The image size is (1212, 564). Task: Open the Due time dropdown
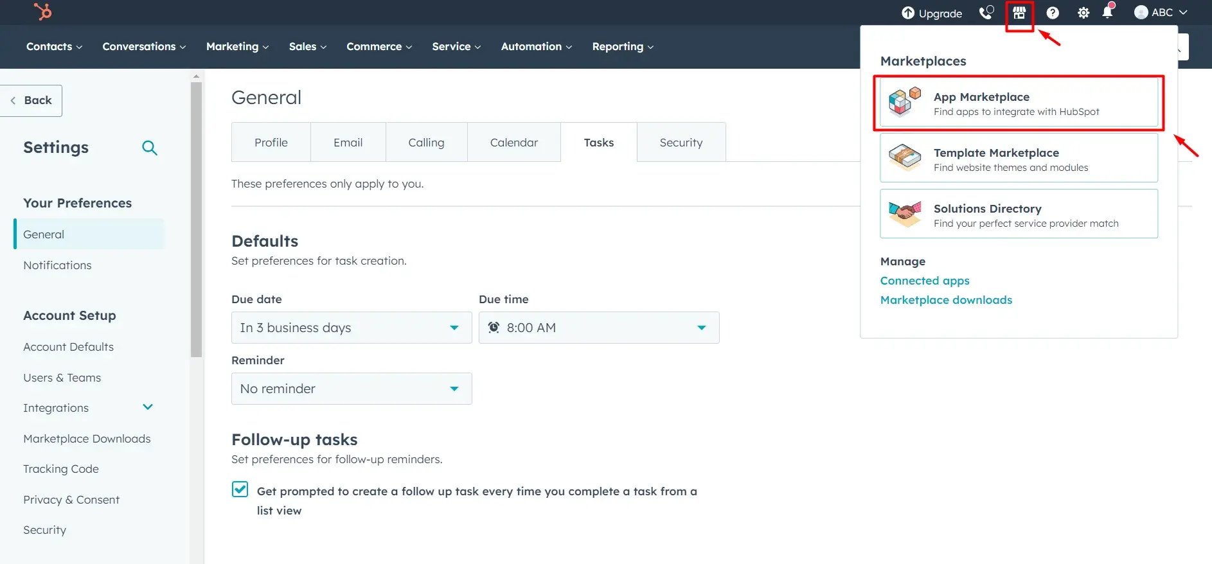(599, 328)
